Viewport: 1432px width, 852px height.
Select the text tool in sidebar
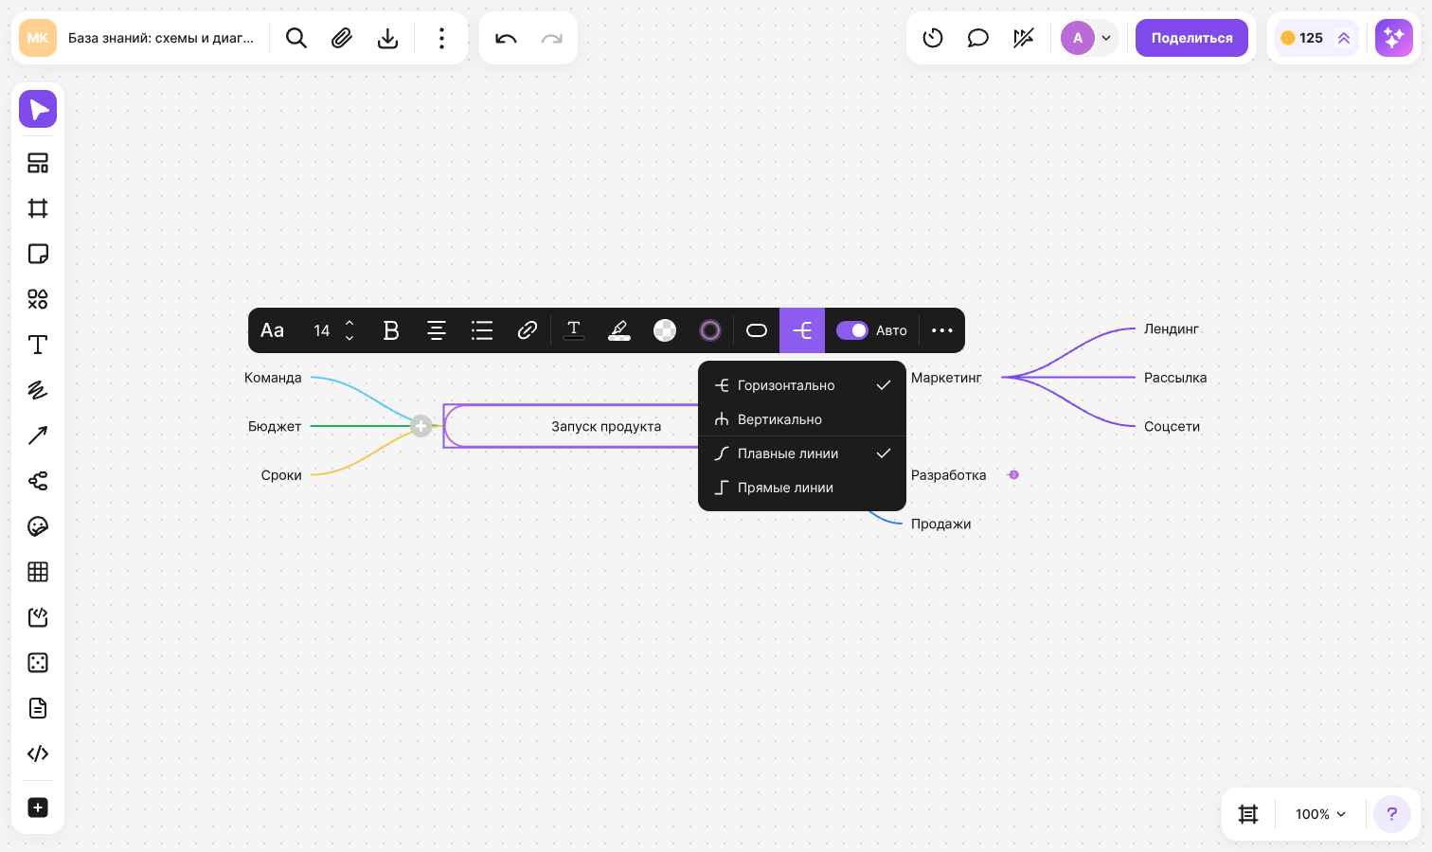tap(38, 345)
